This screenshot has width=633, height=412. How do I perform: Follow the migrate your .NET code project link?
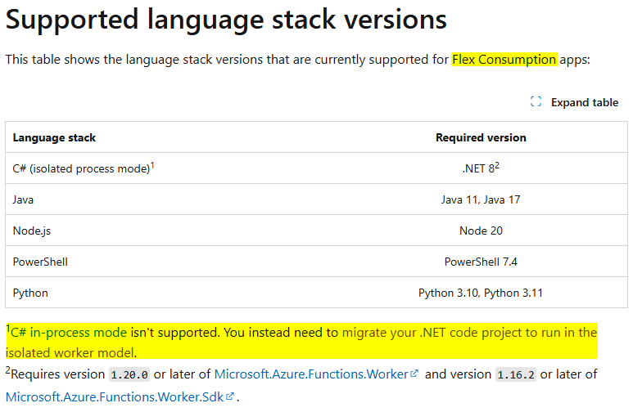469,333
